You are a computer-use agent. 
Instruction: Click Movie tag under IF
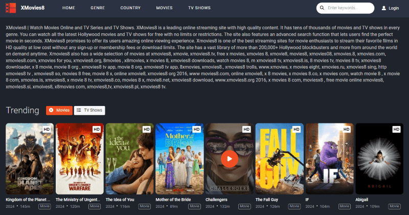(345, 206)
